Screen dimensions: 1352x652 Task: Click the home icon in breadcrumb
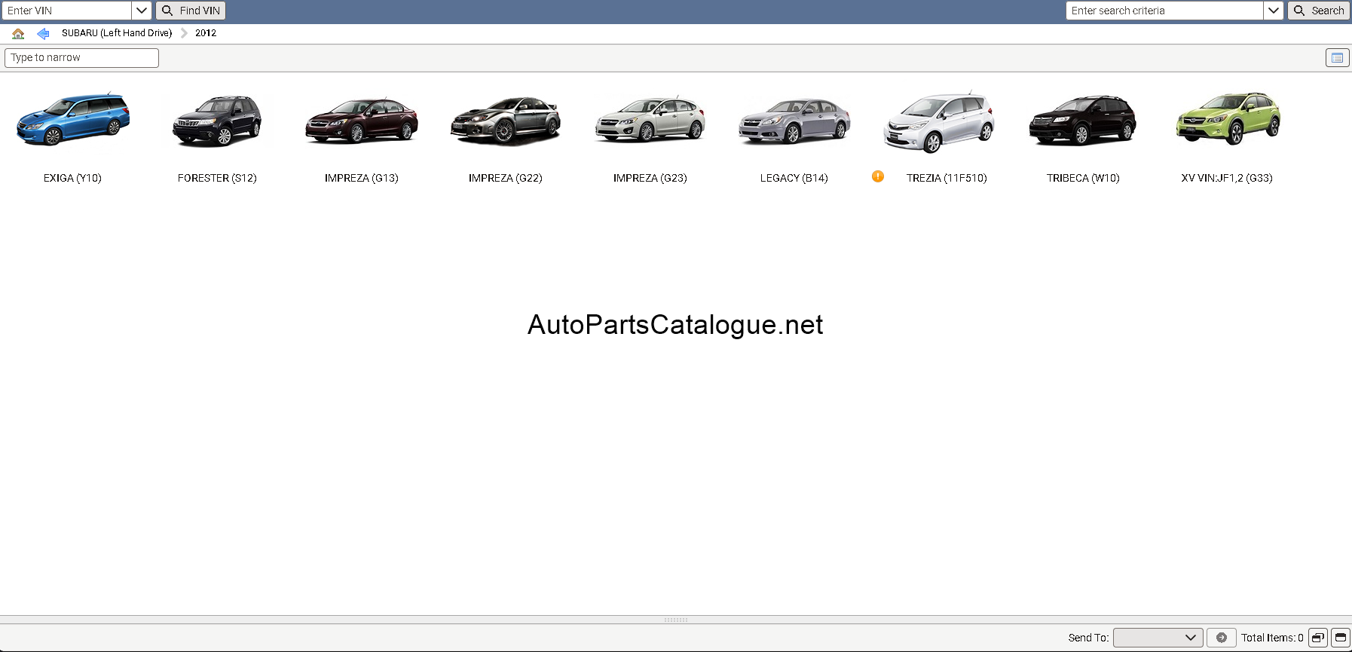click(18, 33)
